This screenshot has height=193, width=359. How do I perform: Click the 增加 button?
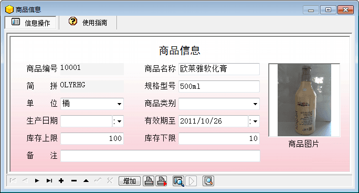pos(130,181)
